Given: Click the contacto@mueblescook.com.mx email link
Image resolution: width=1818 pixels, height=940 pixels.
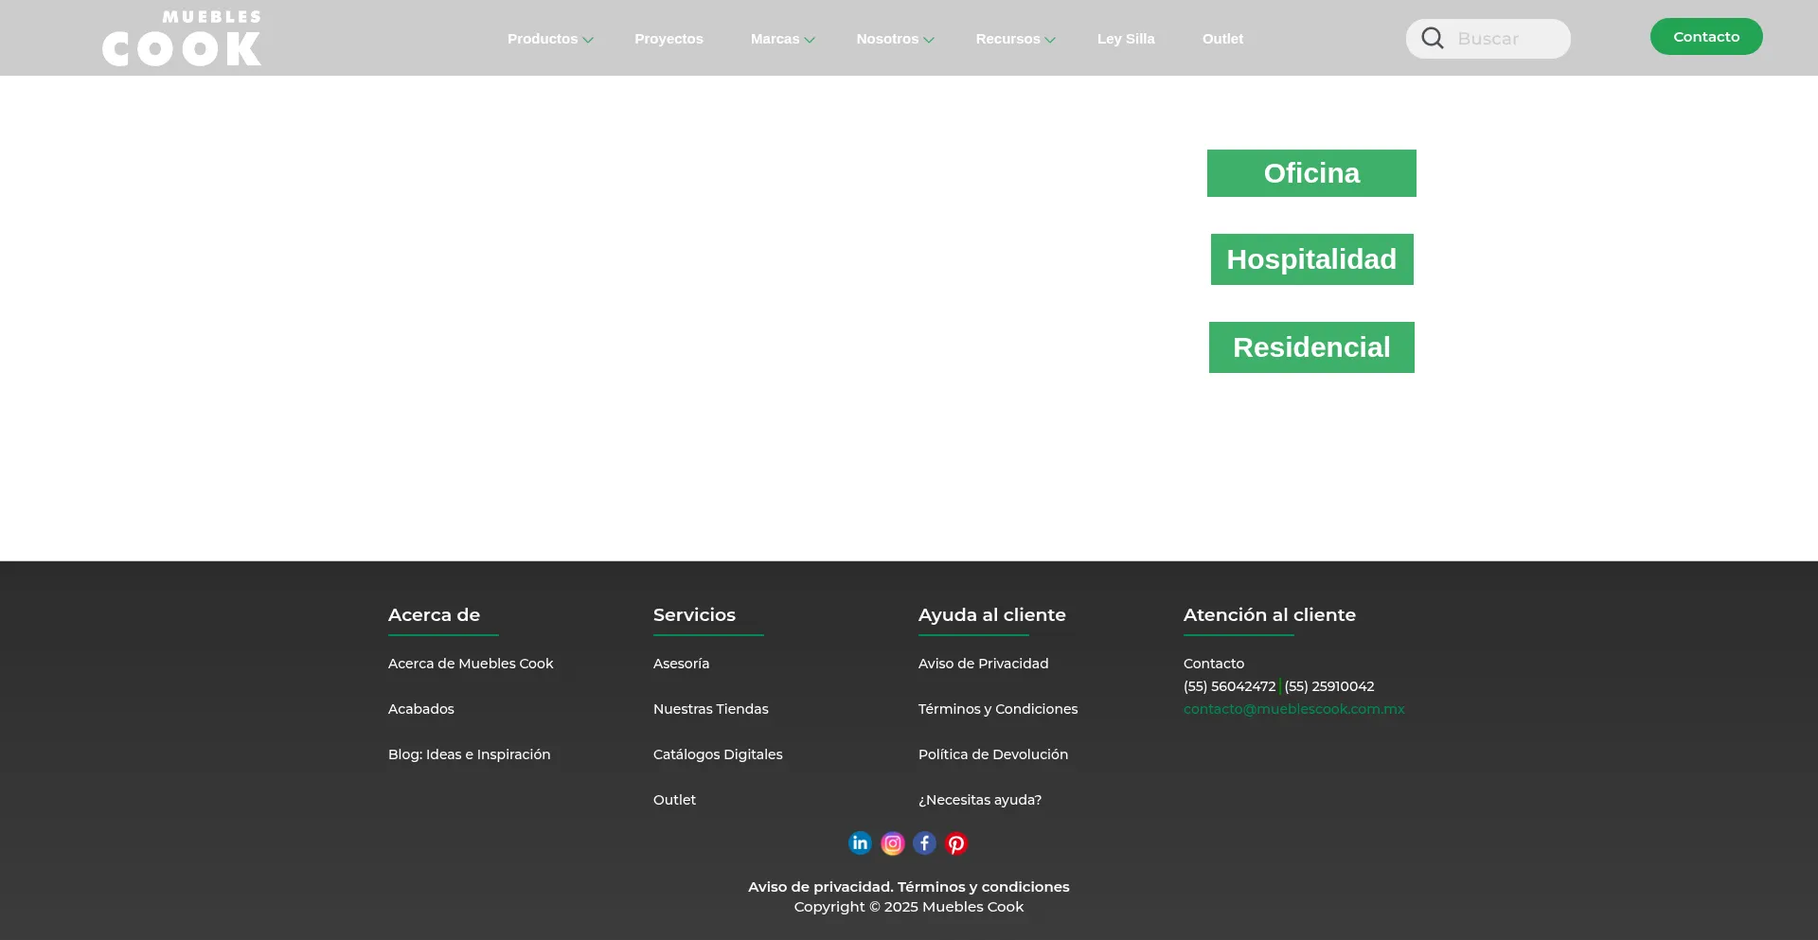Looking at the screenshot, I should tap(1293, 709).
